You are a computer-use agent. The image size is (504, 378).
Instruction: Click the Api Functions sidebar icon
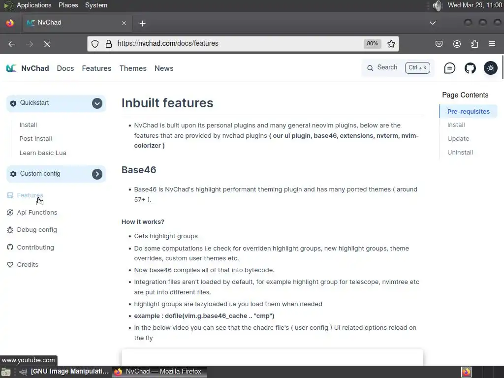point(10,213)
